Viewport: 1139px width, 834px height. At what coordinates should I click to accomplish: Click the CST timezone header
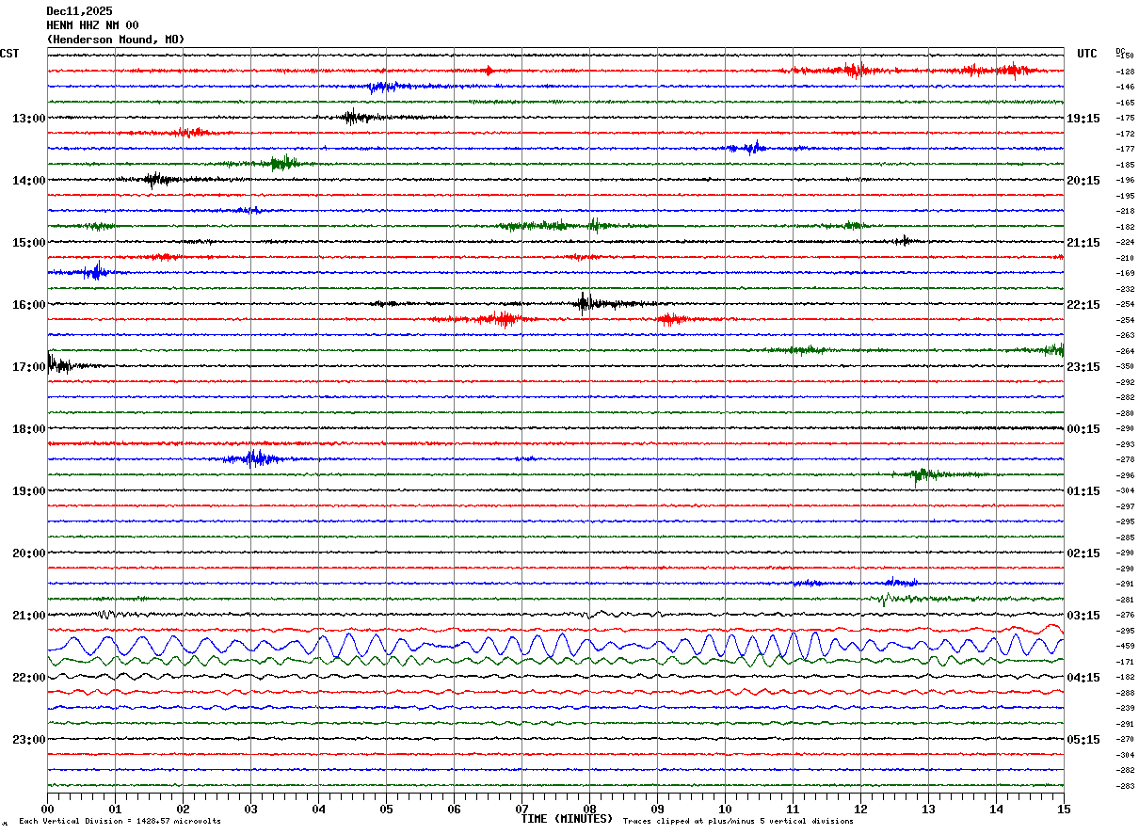tap(9, 54)
